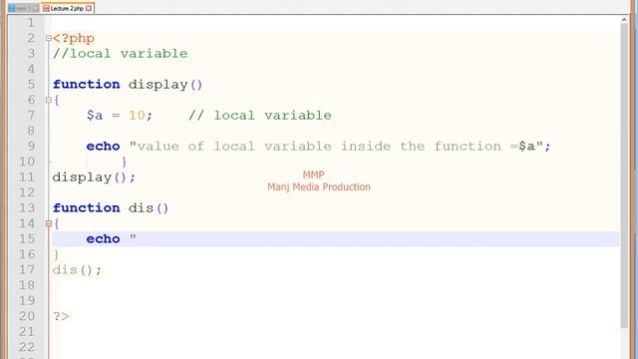Click the 'dis();' call on line 17

pyautogui.click(x=78, y=270)
